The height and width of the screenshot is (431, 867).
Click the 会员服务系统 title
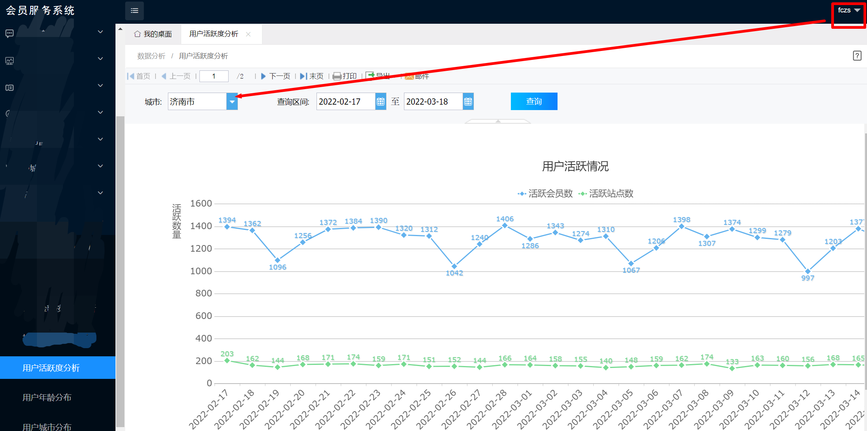coord(40,11)
